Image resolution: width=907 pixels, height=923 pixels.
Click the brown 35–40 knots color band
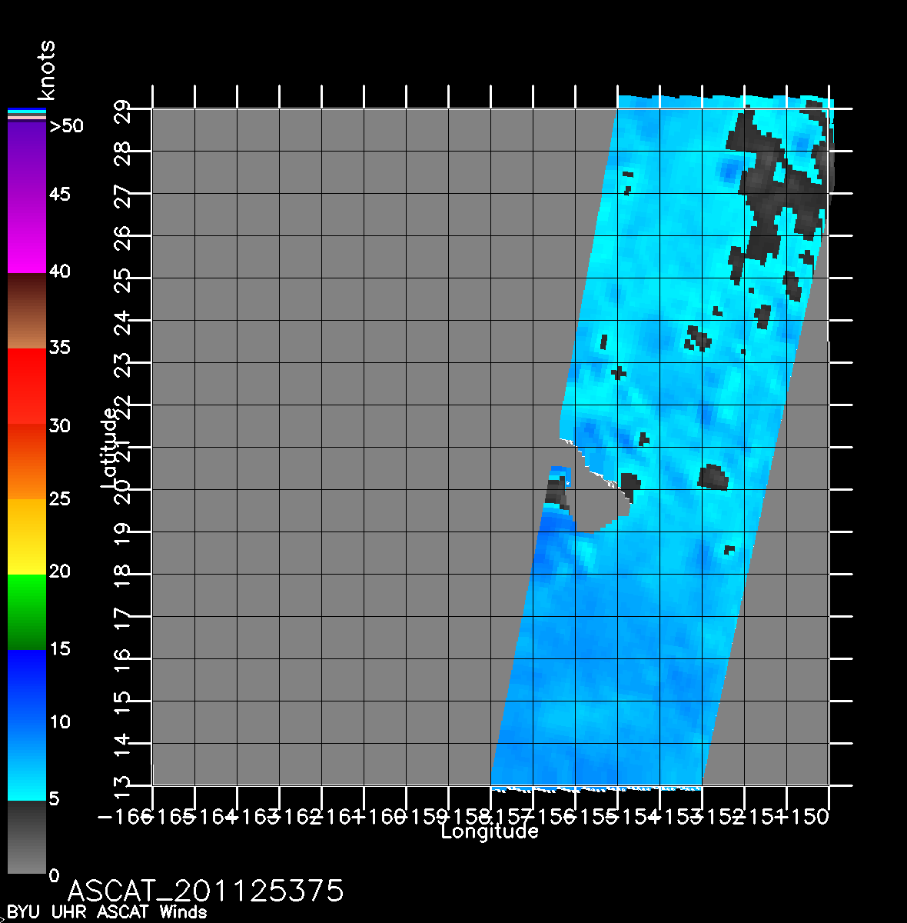(x=26, y=312)
